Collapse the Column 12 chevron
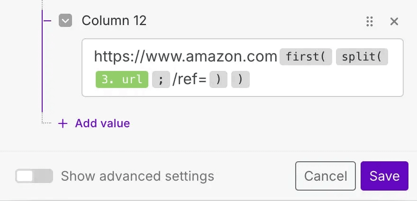The image size is (417, 201). click(x=65, y=21)
